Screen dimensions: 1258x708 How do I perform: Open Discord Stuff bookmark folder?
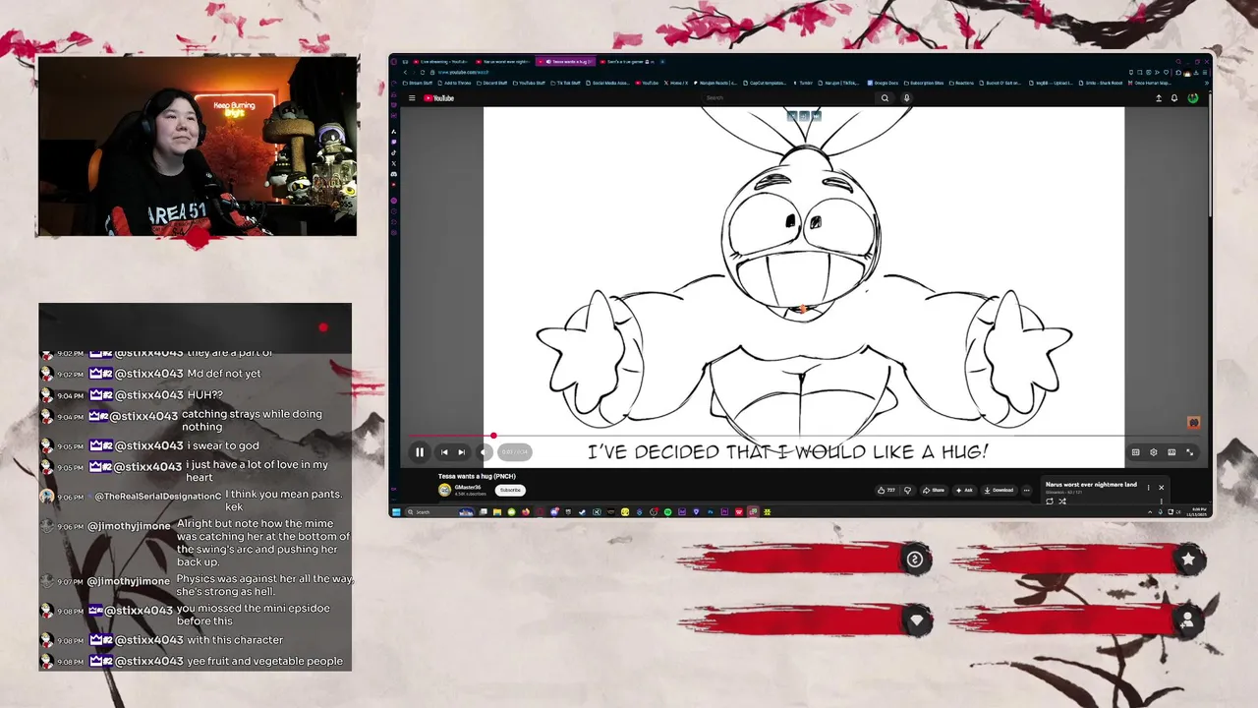point(491,84)
